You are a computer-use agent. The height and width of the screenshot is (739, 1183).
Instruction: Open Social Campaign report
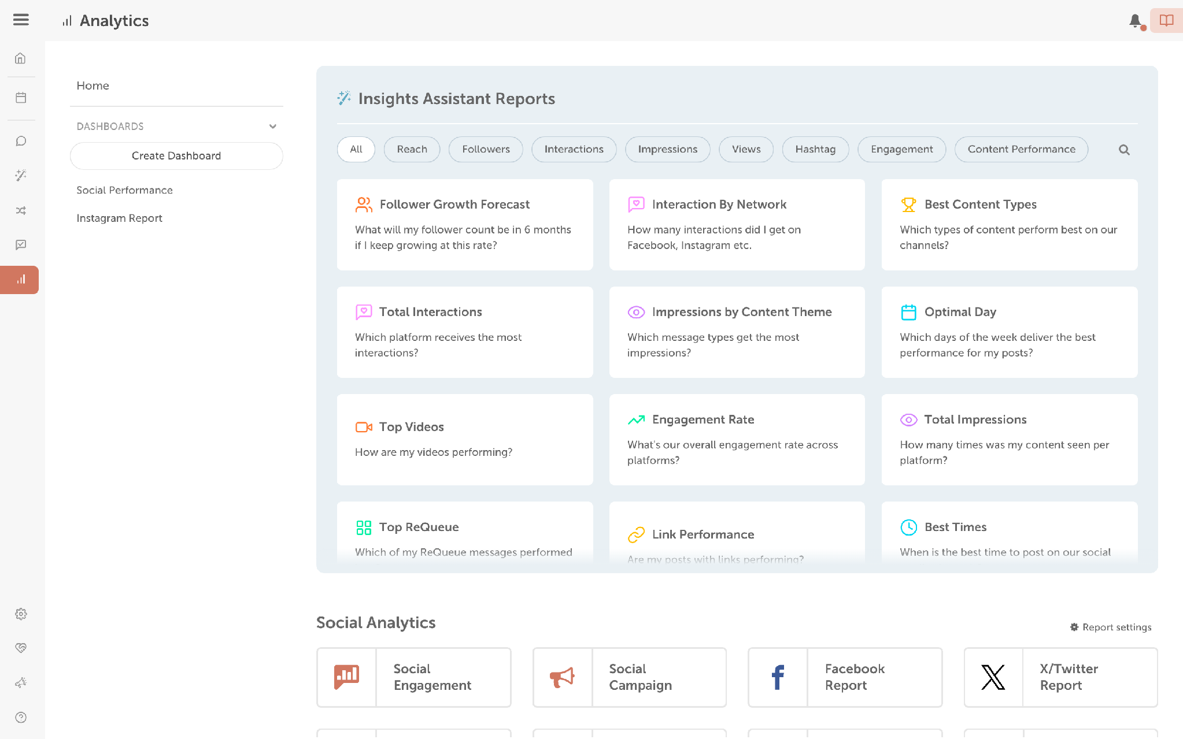point(630,677)
